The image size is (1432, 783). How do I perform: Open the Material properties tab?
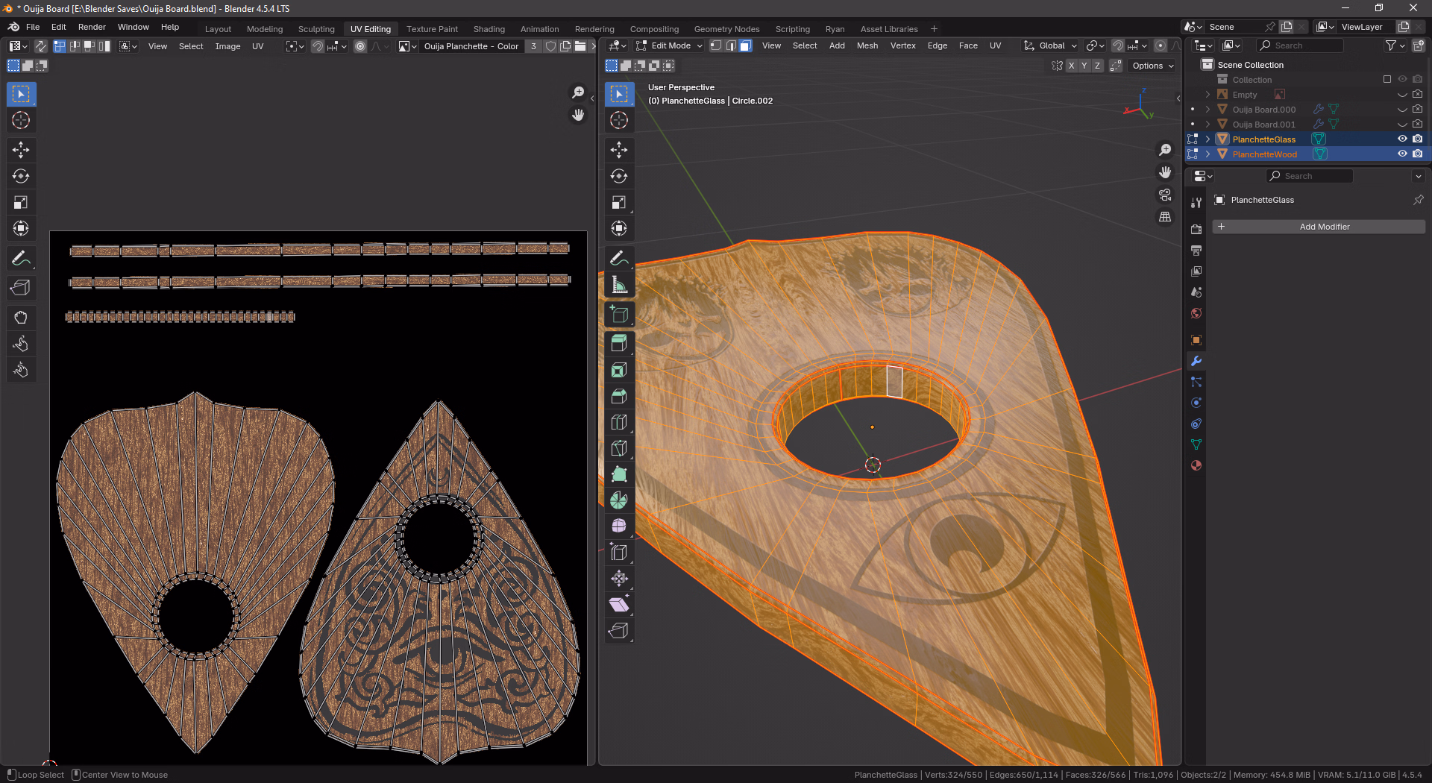[1196, 465]
